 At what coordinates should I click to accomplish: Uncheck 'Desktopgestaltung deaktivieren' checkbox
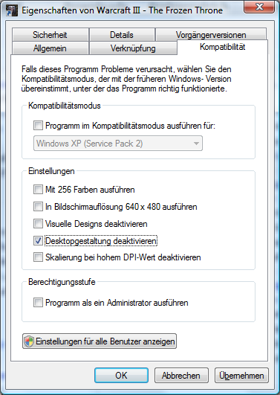click(x=38, y=241)
